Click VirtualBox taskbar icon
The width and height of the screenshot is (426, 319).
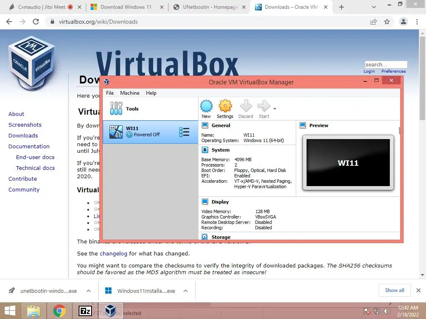click(x=111, y=311)
